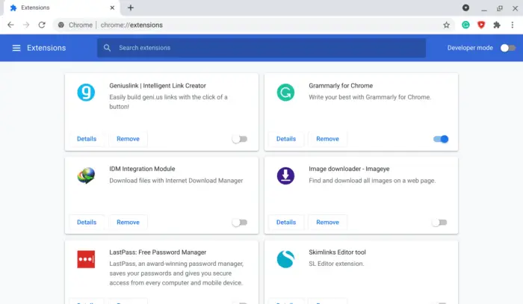Open Details for IDM Integration Module
Viewport: 523px width, 304px height.
(87, 223)
